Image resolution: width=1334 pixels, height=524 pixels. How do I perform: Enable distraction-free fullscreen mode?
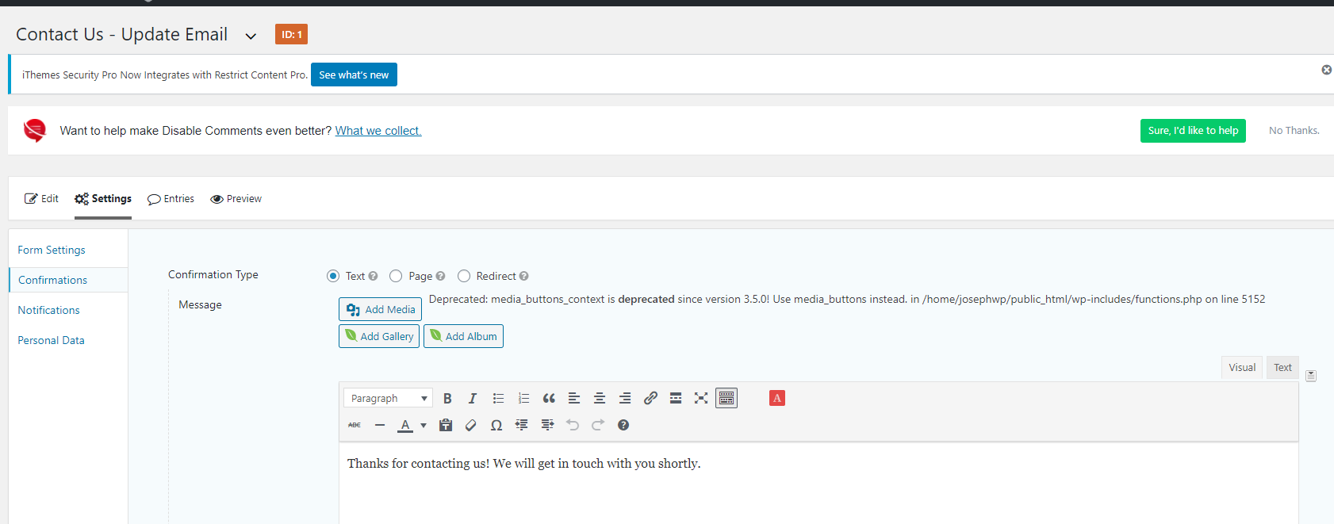[701, 399]
